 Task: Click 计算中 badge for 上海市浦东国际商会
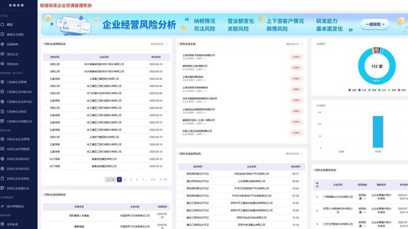pyautogui.click(x=296, y=79)
